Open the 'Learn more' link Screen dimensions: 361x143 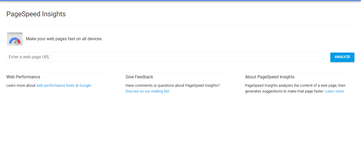[x=334, y=91]
